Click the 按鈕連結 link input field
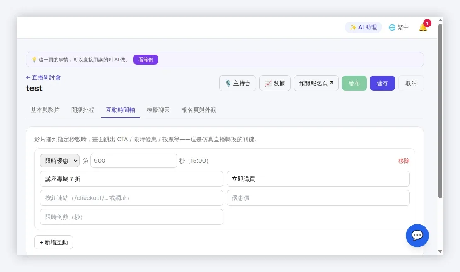 coord(131,198)
